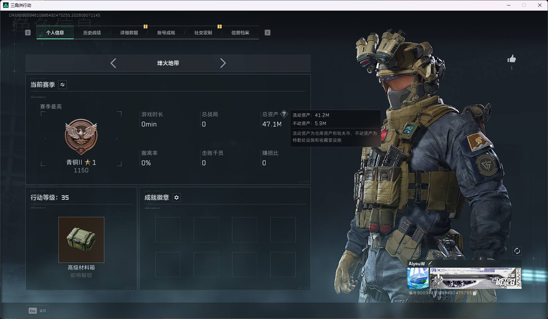The image size is (548, 319).
Task: Switch to previous game mode with left chevron
Action: tap(113, 63)
